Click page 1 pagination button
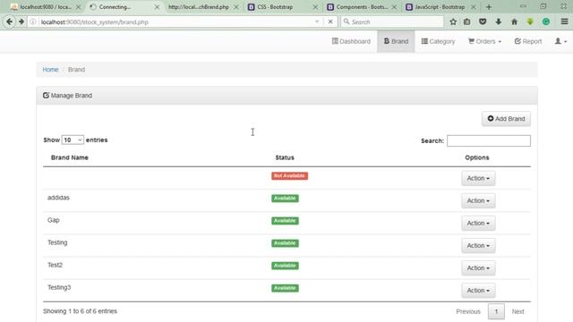 click(x=496, y=311)
